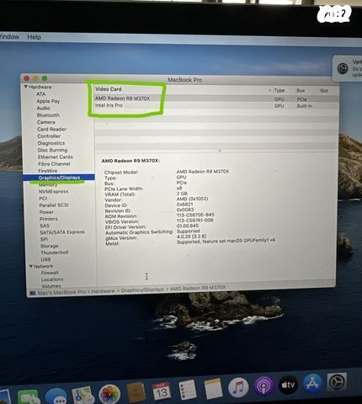
Task: Click the Bus column header
Action: coord(301,91)
